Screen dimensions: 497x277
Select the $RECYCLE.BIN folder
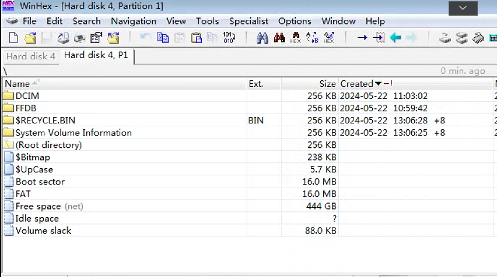point(45,120)
